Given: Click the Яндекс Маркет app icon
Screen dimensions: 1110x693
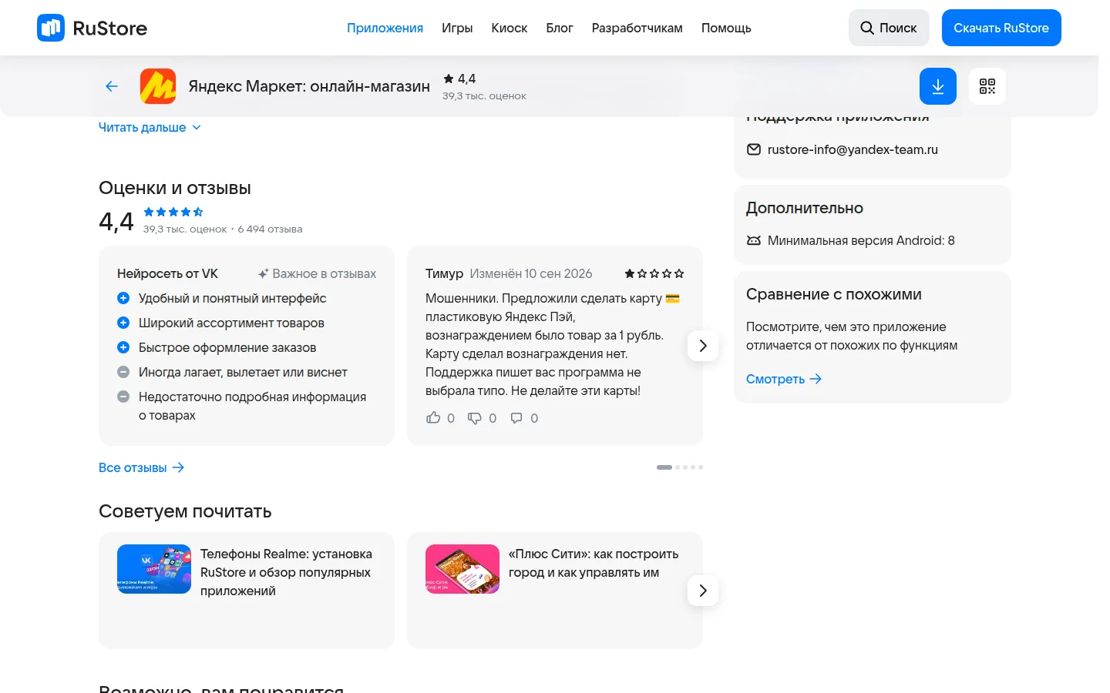Looking at the screenshot, I should [158, 86].
